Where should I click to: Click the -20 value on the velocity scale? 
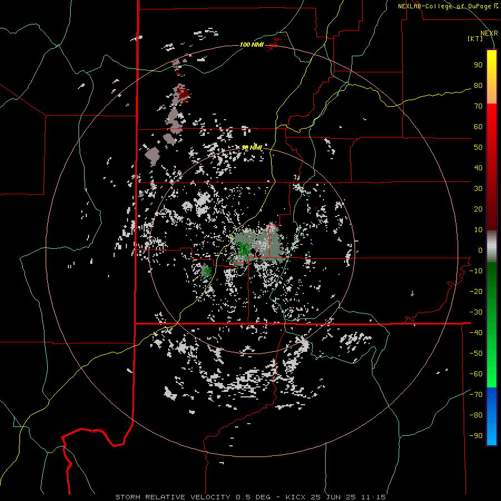476,291
